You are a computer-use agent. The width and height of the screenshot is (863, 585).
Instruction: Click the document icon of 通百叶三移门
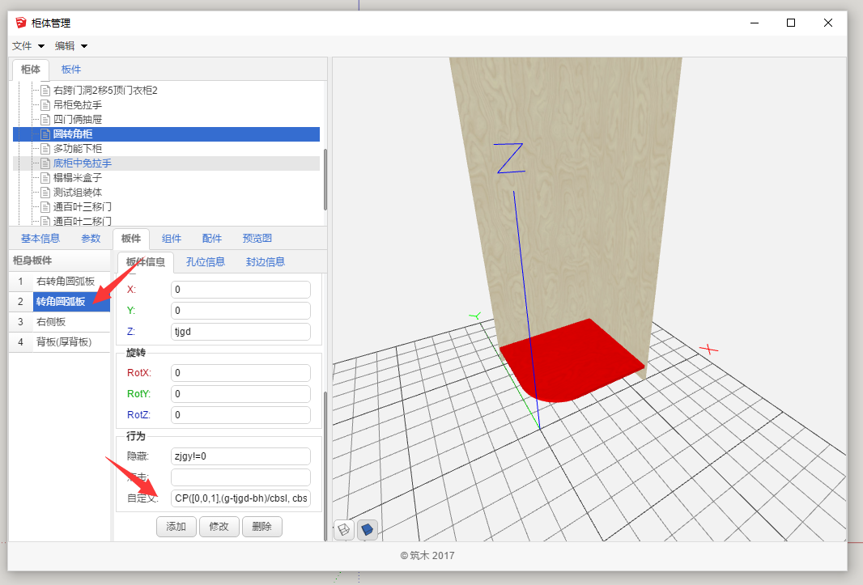[x=46, y=207]
